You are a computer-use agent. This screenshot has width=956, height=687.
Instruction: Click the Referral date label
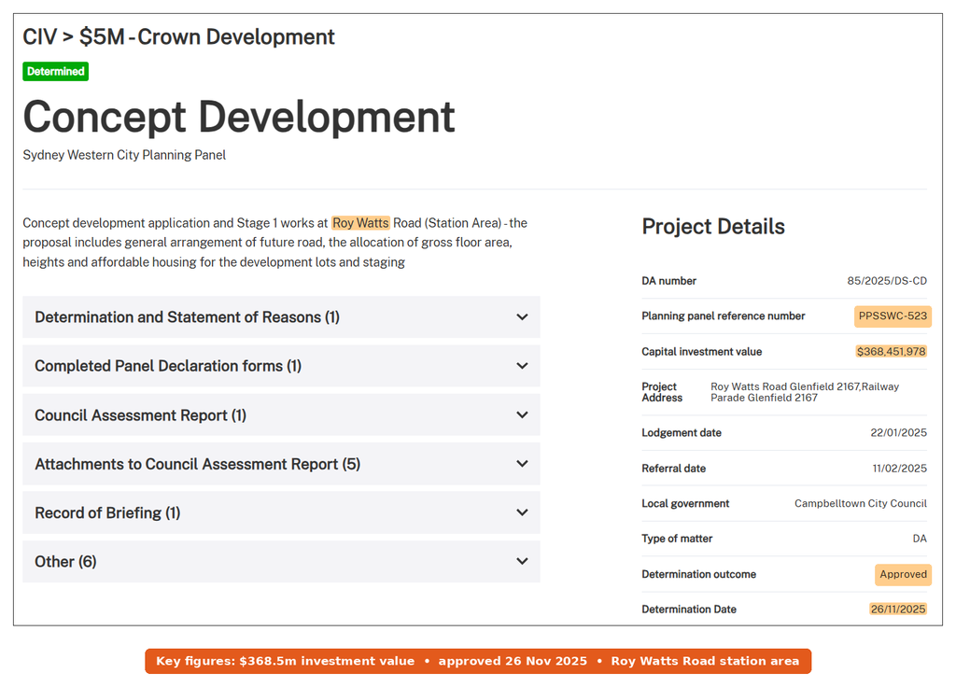pyautogui.click(x=674, y=469)
